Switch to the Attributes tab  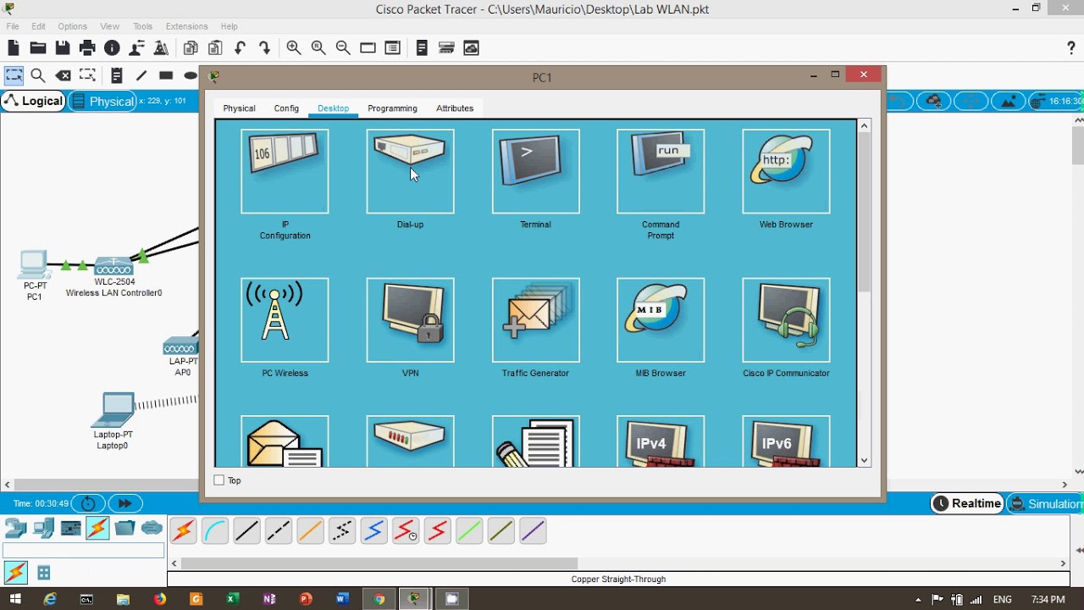tap(455, 108)
